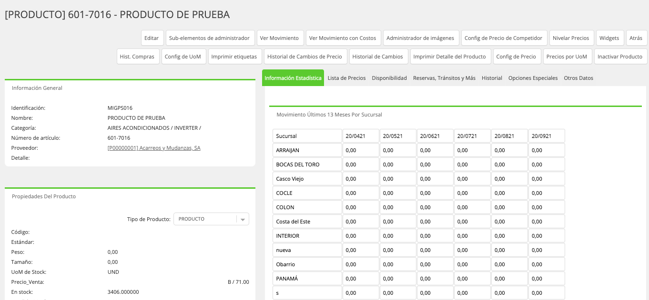The width and height of the screenshot is (649, 300).
Task: Click the Sucursal column header
Action: (x=307, y=136)
